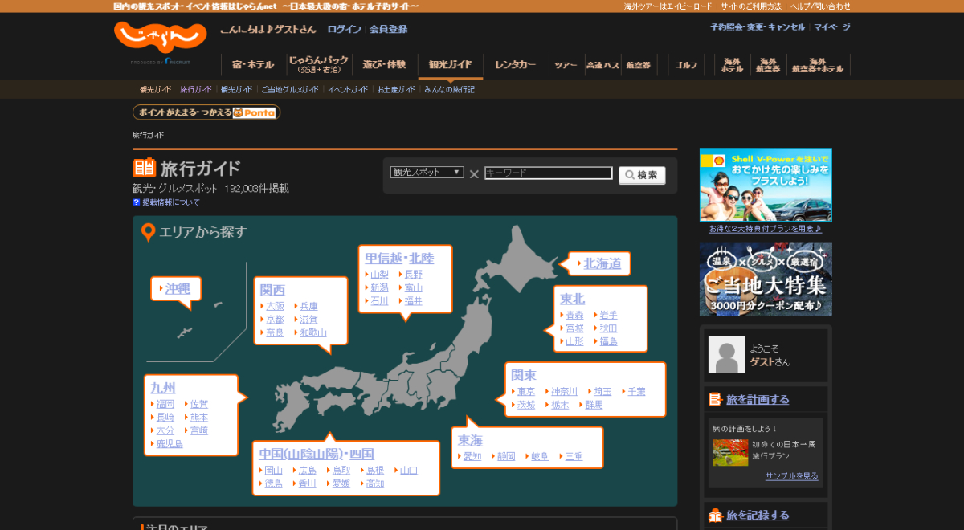Click the ログイン link
This screenshot has width=964, height=530.
click(x=344, y=30)
